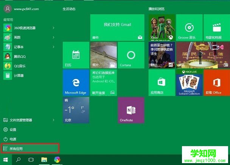Open the 断开连接 Phone Companion tile
This screenshot has width=230, height=165.
pyautogui.click(x=104, y=83)
